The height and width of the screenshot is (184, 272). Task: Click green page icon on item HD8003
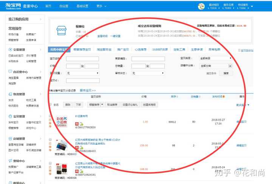tap(81, 147)
